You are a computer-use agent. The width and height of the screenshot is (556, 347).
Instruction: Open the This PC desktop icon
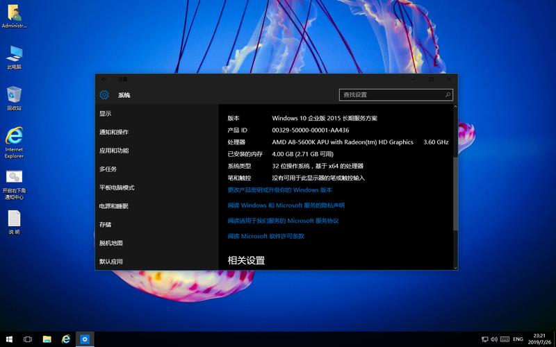pyautogui.click(x=14, y=57)
